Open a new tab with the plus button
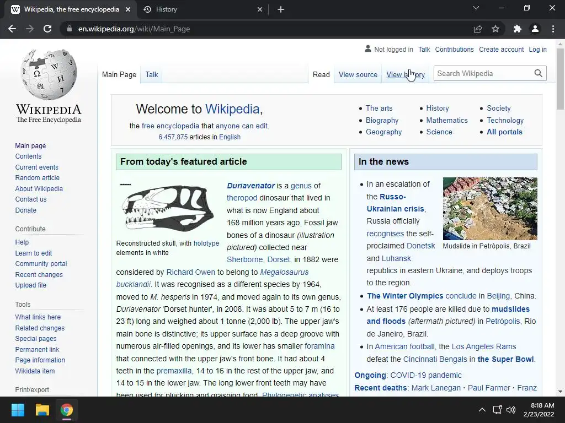Image resolution: width=565 pixels, height=423 pixels. (x=281, y=9)
